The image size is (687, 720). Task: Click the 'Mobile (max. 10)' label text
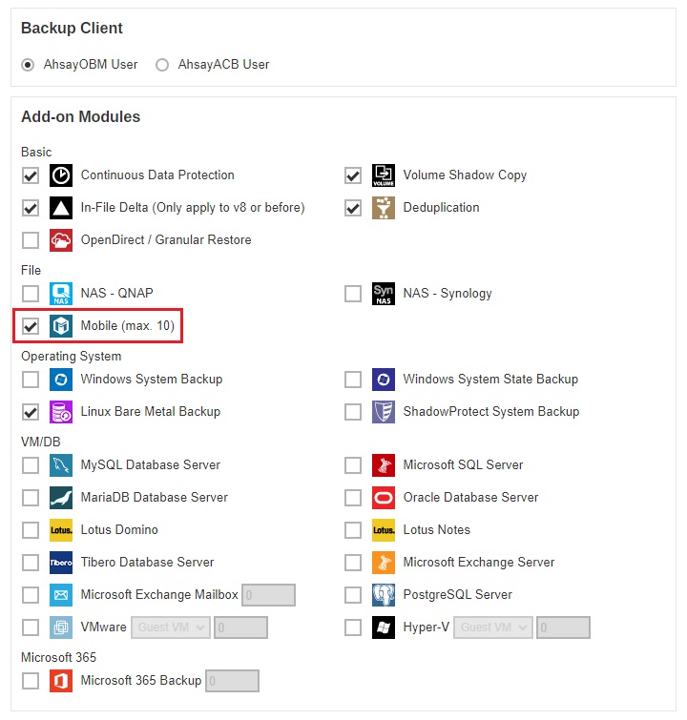click(128, 326)
